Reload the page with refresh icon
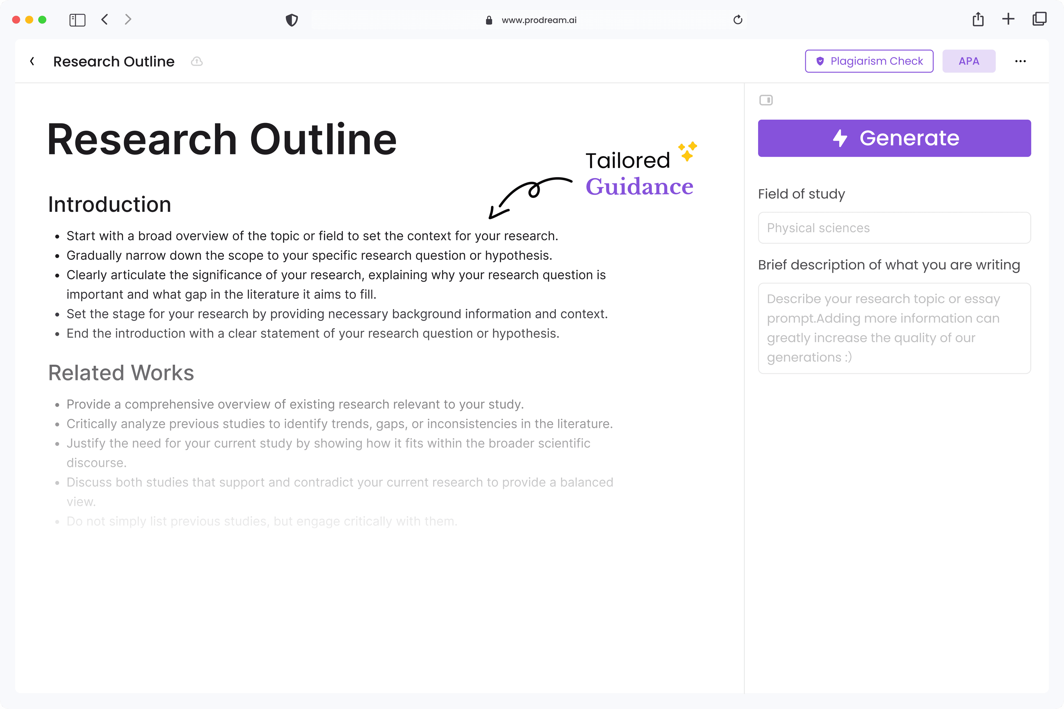Viewport: 1064px width, 709px height. [x=738, y=20]
